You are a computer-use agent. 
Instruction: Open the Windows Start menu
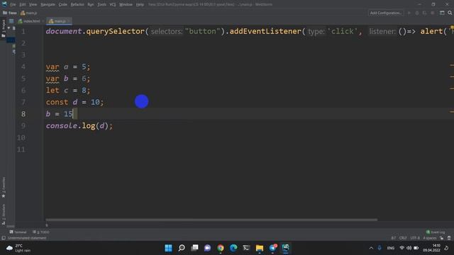[x=168, y=248]
